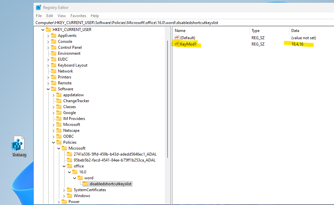Image resolution: width=334 pixels, height=205 pixels.
Task: Expand the Windows key
Action: [x=64, y=196]
